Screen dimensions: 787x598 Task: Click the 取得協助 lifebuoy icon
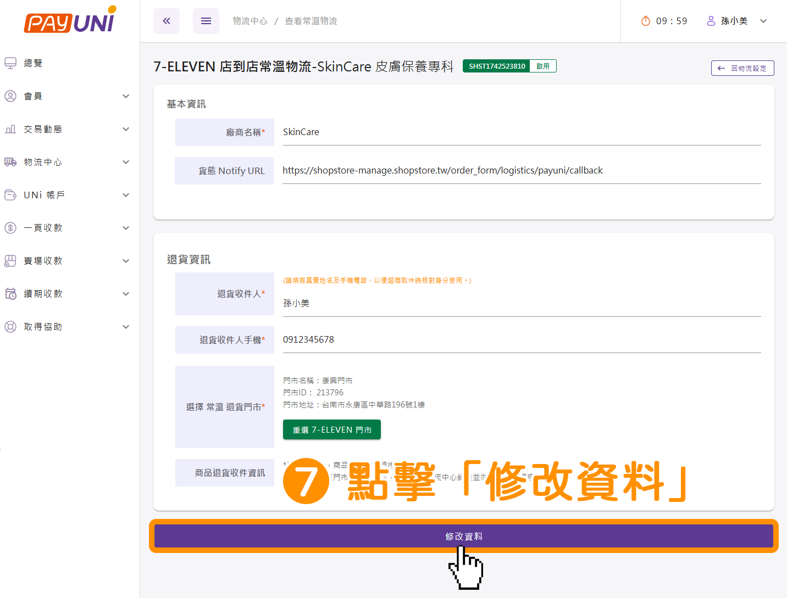pos(10,327)
